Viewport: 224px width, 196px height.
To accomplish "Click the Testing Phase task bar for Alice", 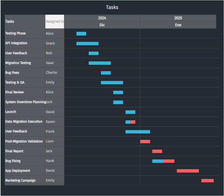I will pos(81,34).
